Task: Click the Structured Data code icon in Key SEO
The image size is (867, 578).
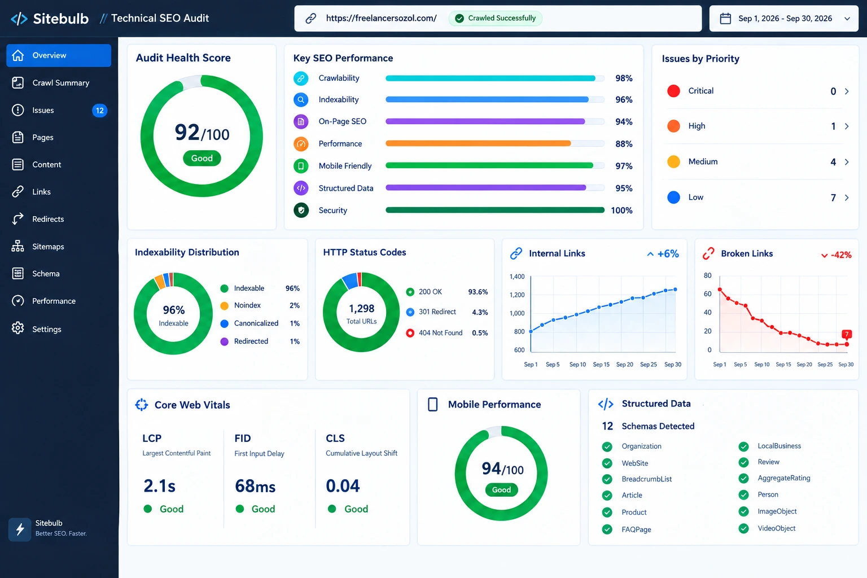Action: click(301, 188)
